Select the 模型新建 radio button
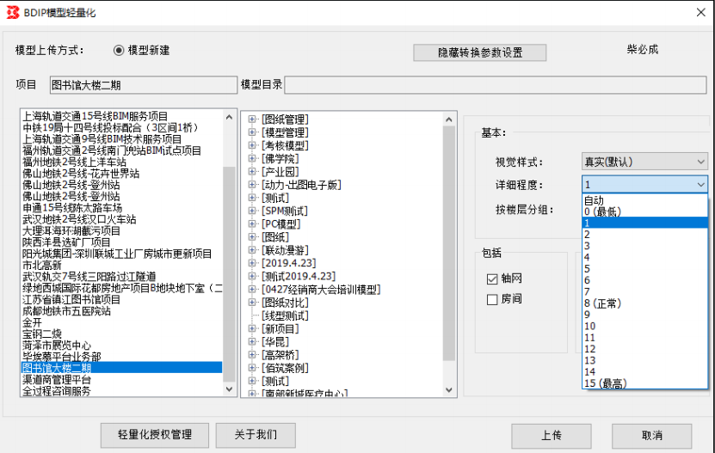The image size is (715, 453). 119,50
